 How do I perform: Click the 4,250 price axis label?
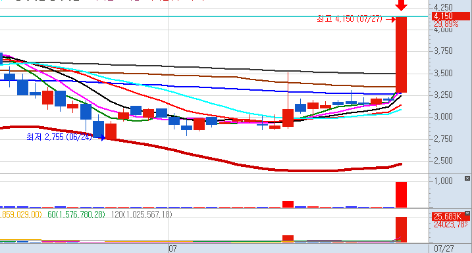pos(443,7)
